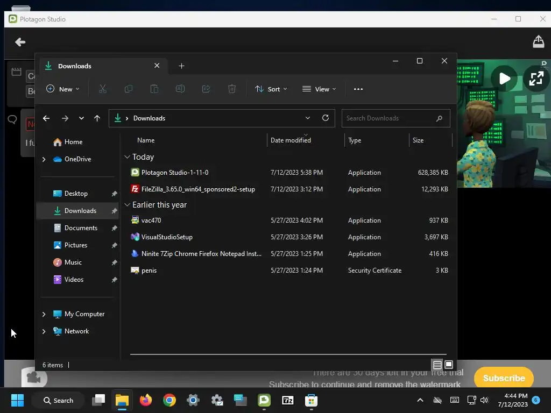Go forward with the Explorer forward arrow

point(65,118)
